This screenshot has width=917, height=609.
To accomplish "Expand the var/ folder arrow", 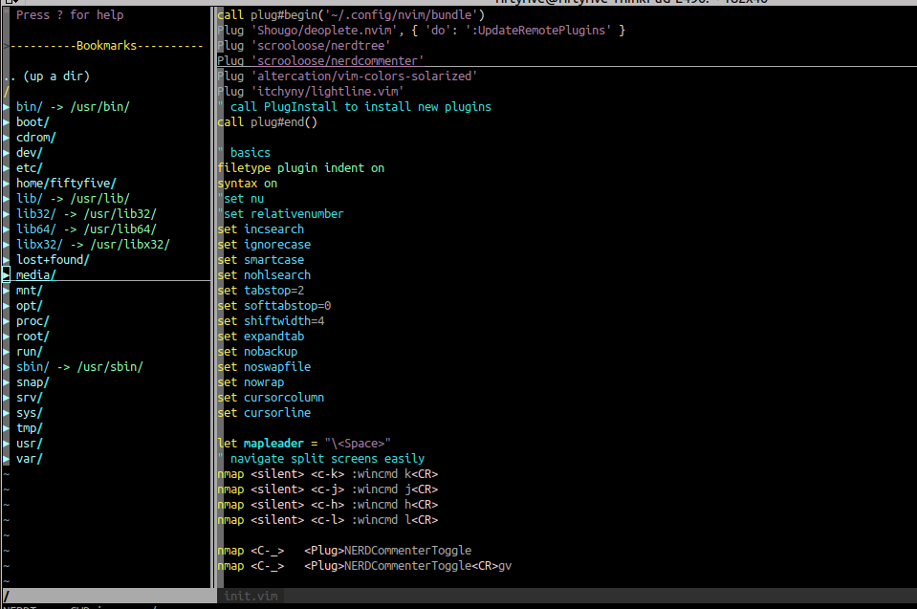I will tap(7, 459).
